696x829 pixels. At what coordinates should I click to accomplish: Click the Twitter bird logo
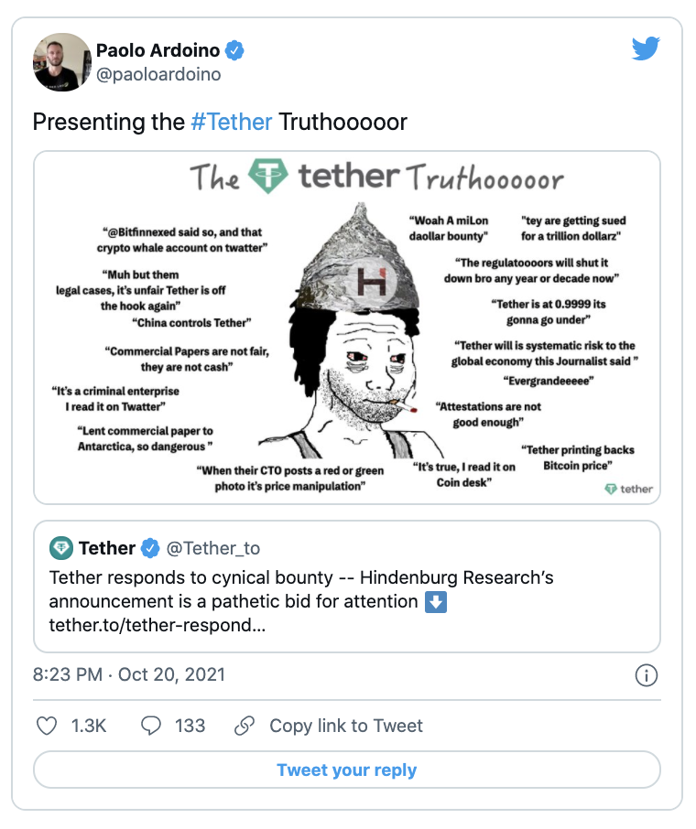pos(647,50)
